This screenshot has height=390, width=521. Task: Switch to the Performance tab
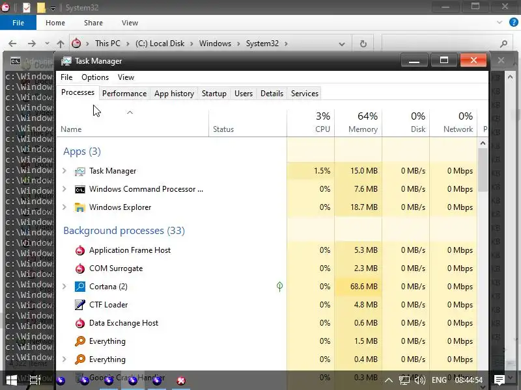tap(124, 94)
